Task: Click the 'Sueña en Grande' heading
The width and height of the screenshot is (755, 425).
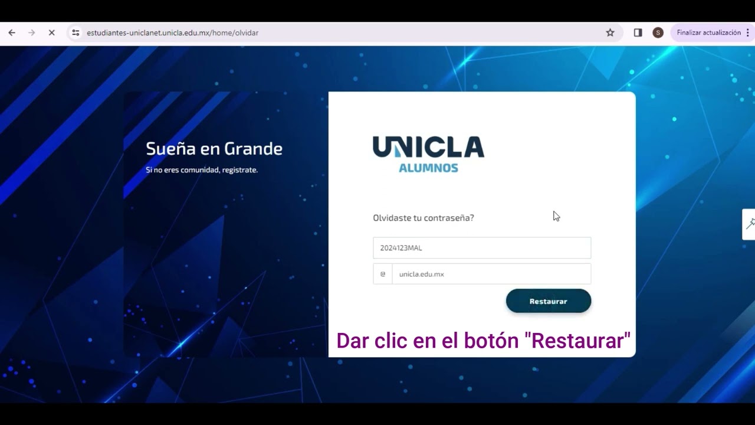Action: pyautogui.click(x=214, y=149)
